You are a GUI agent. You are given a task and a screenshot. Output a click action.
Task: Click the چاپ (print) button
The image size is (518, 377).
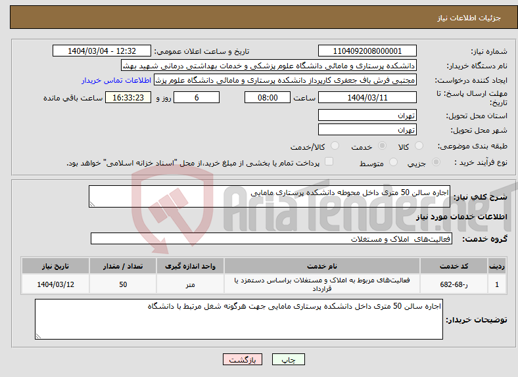(x=288, y=359)
